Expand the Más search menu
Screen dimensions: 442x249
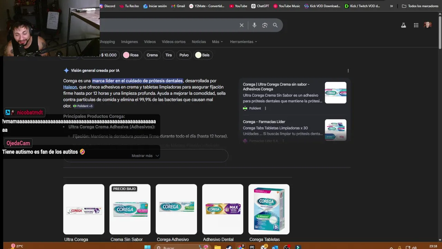pos(218,41)
